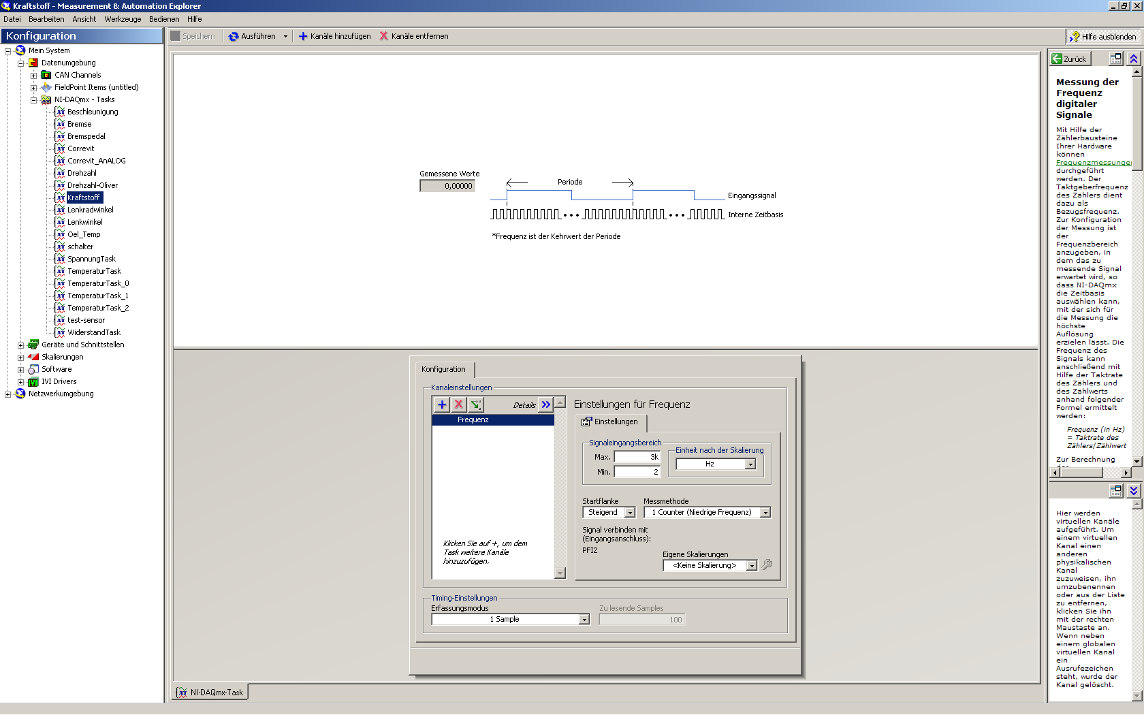
Task: Collapse the NI-DAQmx - Tasks node
Action: click(33, 100)
